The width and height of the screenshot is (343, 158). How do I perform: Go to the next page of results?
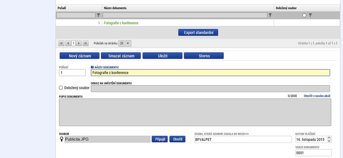click(79, 43)
